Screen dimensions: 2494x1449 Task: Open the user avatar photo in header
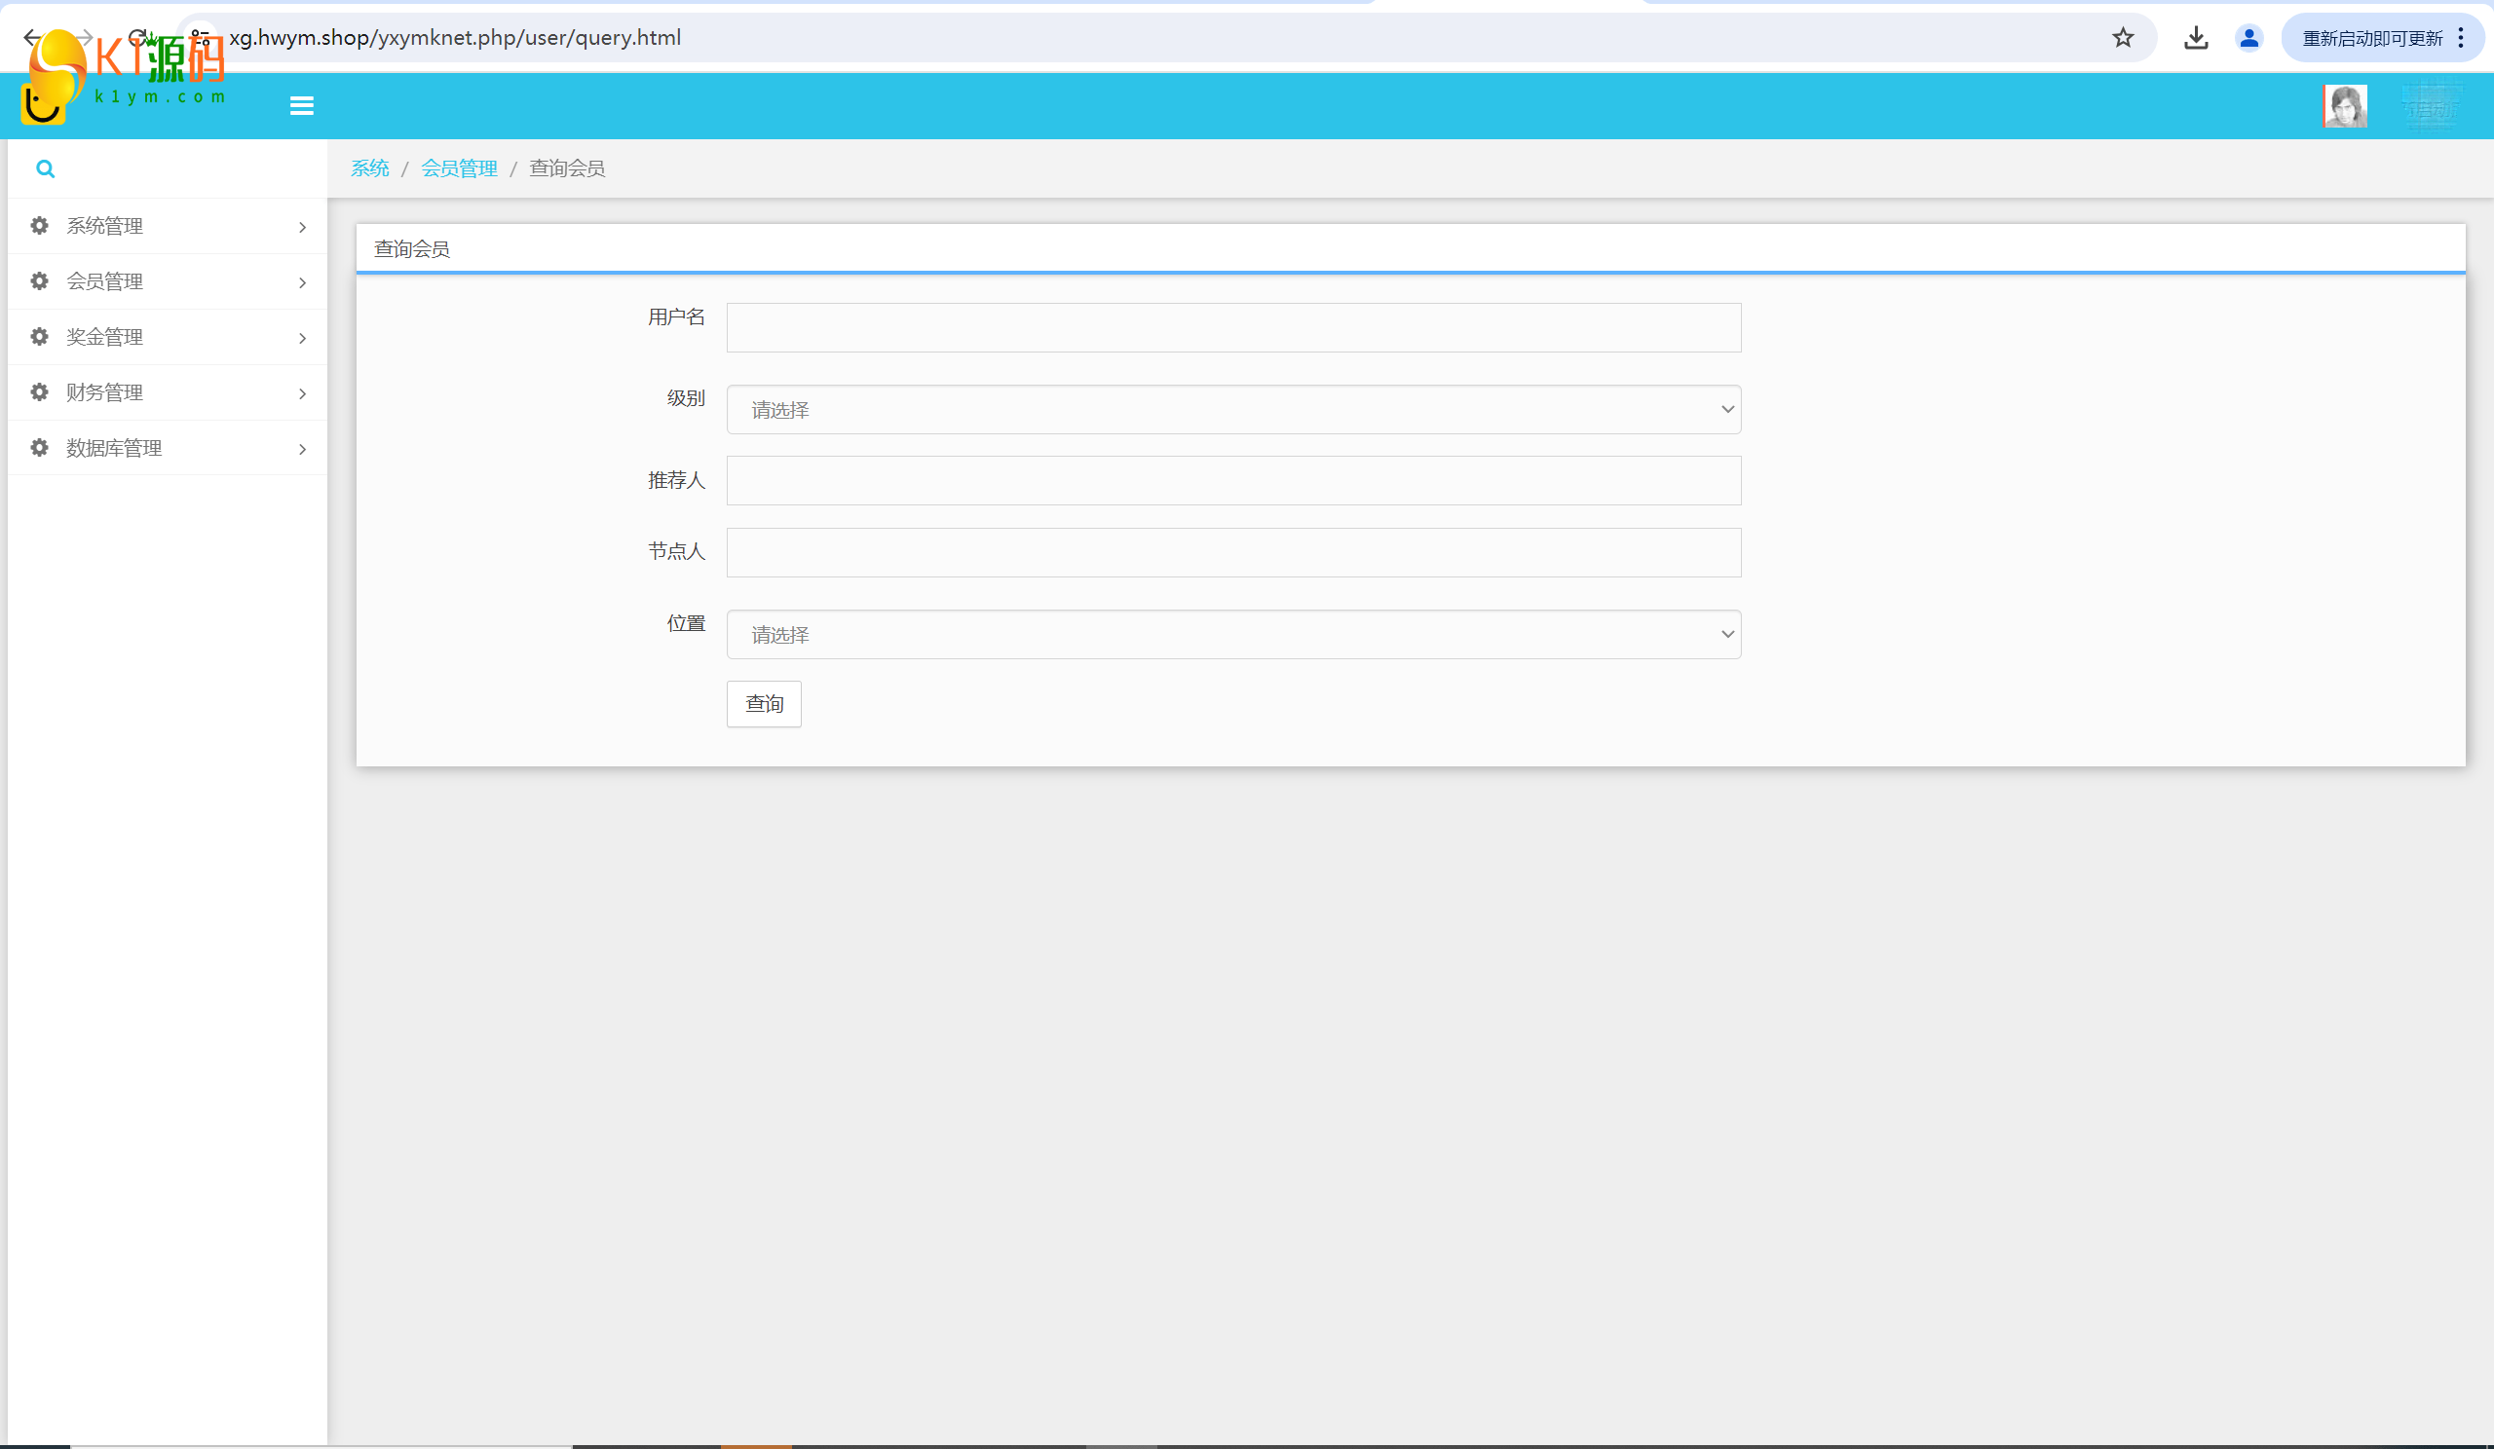coord(2345,106)
